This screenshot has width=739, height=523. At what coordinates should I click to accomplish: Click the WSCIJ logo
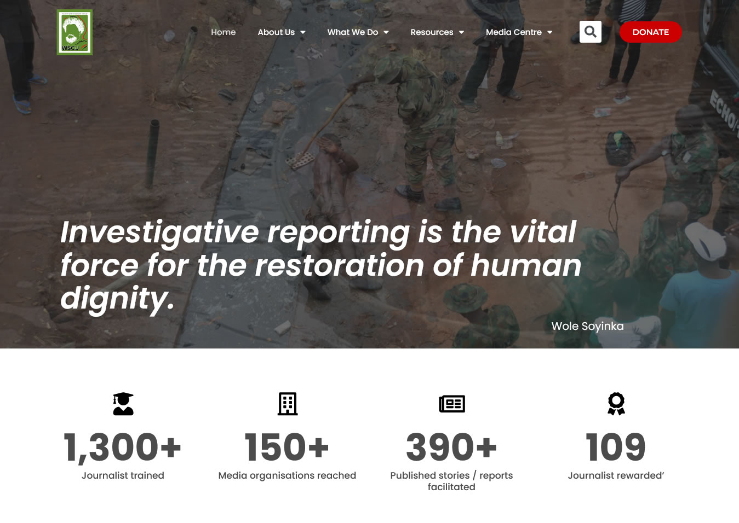point(75,32)
